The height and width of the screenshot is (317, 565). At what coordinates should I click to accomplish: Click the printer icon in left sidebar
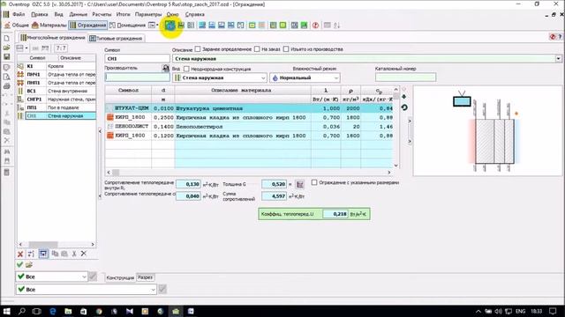coord(6,86)
